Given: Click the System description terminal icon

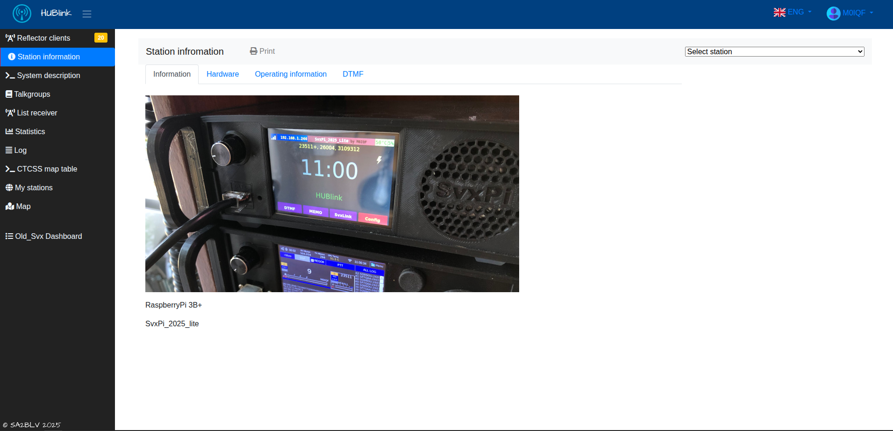Looking at the screenshot, I should [10, 75].
